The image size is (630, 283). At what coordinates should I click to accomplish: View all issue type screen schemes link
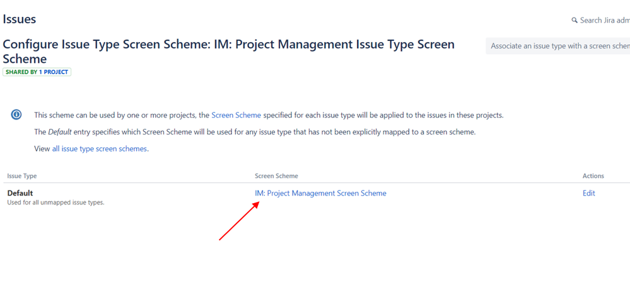(x=99, y=149)
